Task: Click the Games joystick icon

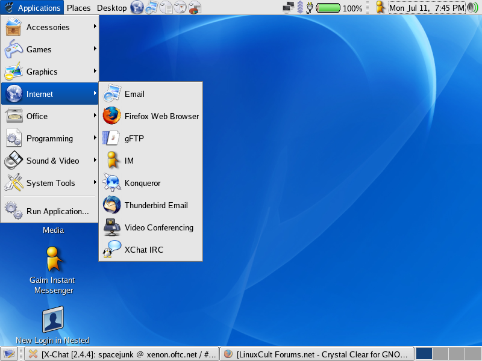Action: 13,49
